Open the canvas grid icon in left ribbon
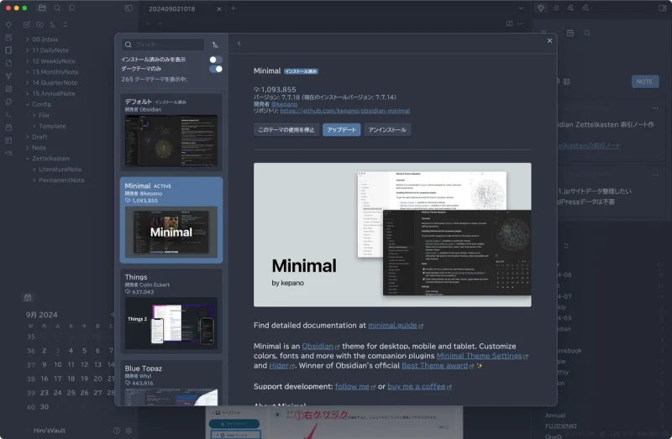 coord(8,89)
